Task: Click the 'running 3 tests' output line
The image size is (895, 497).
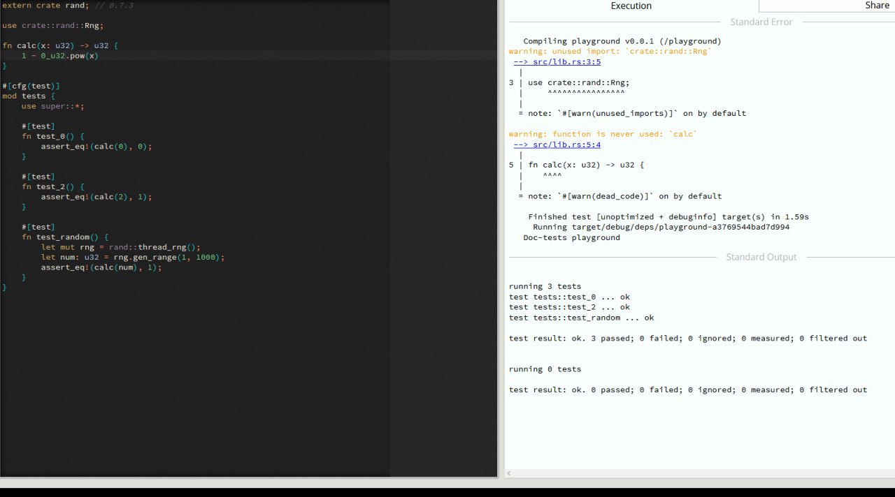Action: tap(545, 286)
